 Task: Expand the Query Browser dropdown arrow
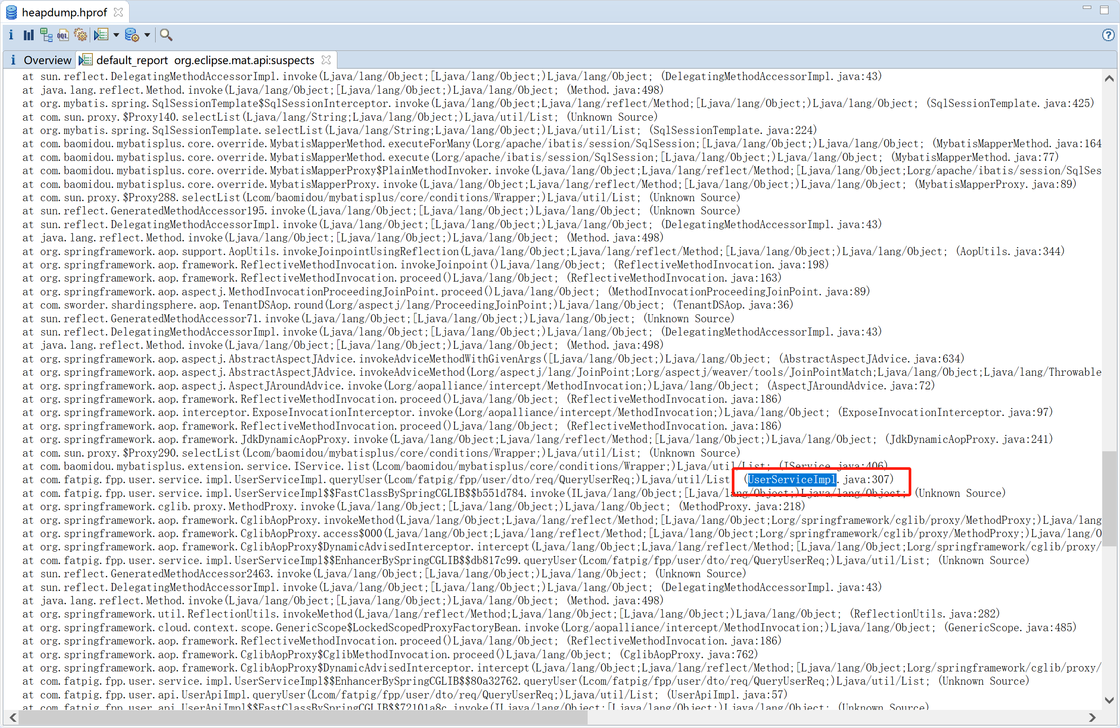[147, 35]
